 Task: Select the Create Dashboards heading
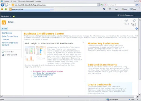point(99,85)
